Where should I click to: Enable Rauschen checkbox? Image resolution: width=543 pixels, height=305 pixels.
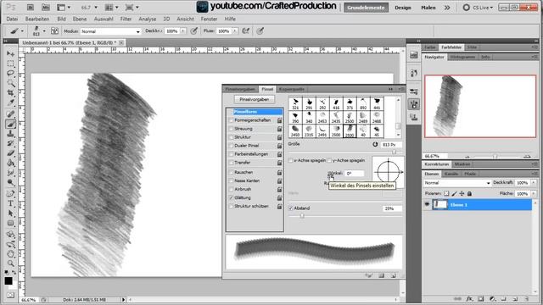pyautogui.click(x=231, y=172)
